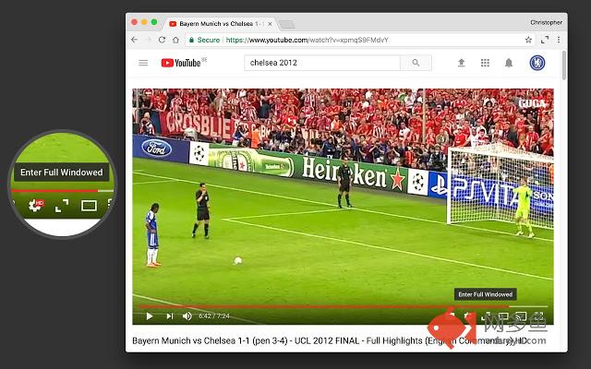Click the player's fullscreen button
Viewport: 591px width, 369px height.
pos(538,316)
